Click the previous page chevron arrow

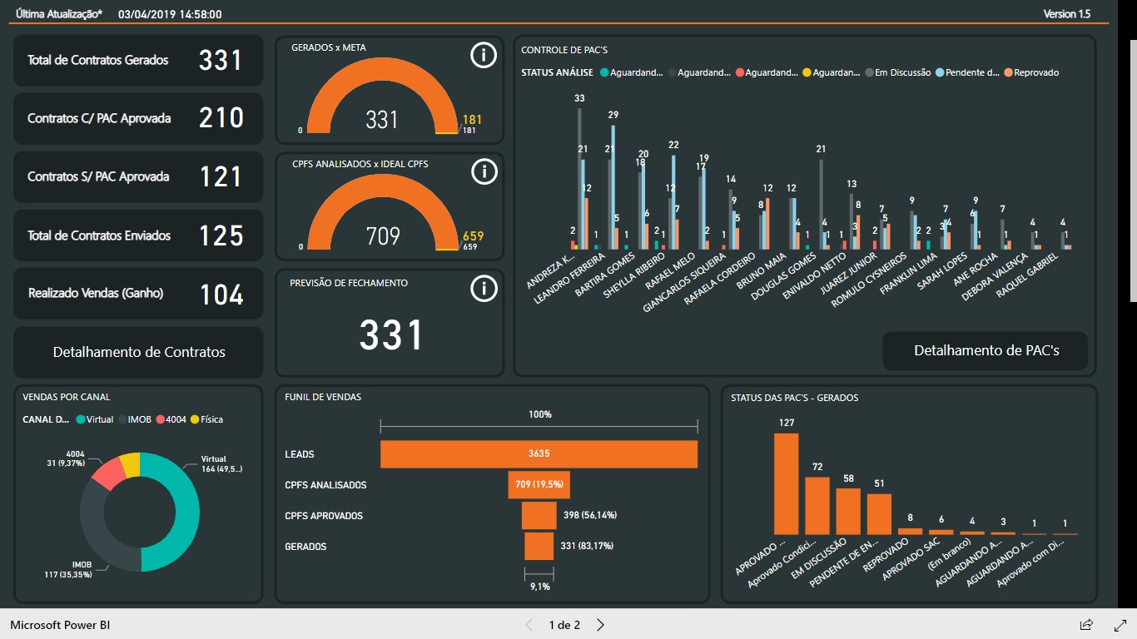[529, 624]
